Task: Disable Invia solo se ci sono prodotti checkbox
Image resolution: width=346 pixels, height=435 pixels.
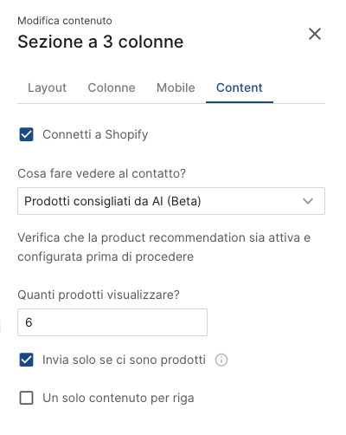Action: (26, 360)
